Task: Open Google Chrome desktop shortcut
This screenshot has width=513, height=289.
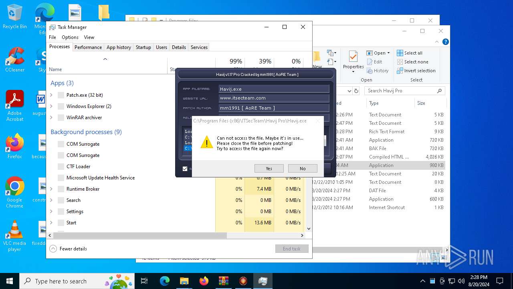Action: (x=15, y=193)
